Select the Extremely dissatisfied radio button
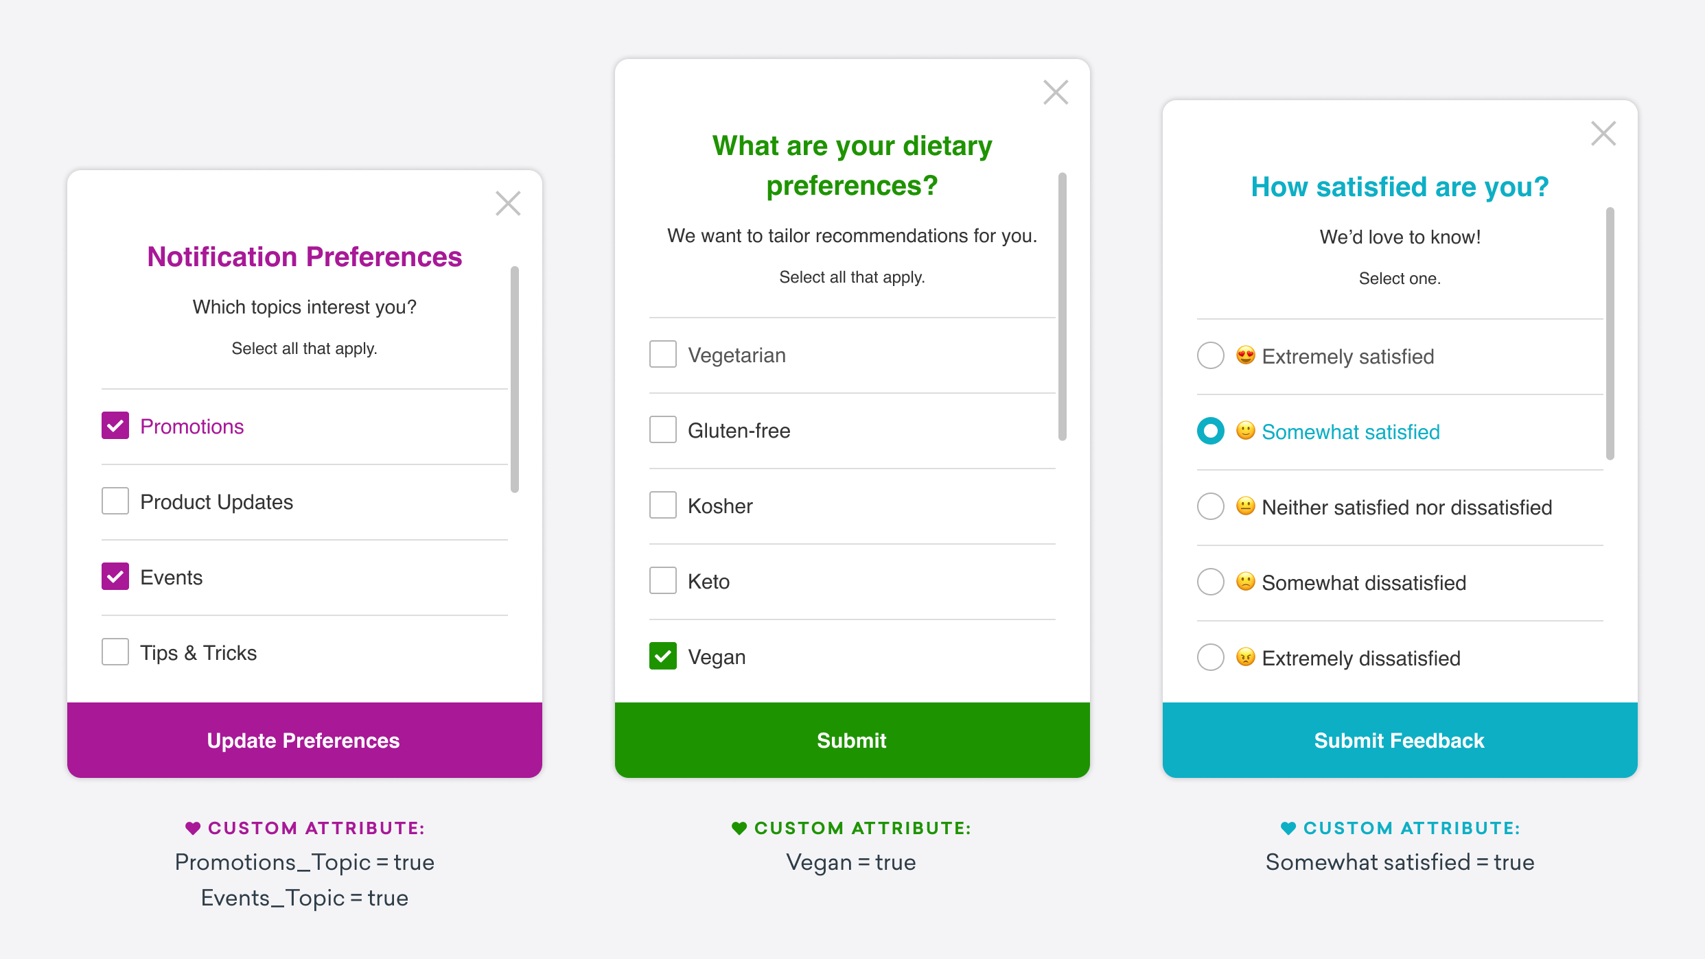 point(1212,658)
